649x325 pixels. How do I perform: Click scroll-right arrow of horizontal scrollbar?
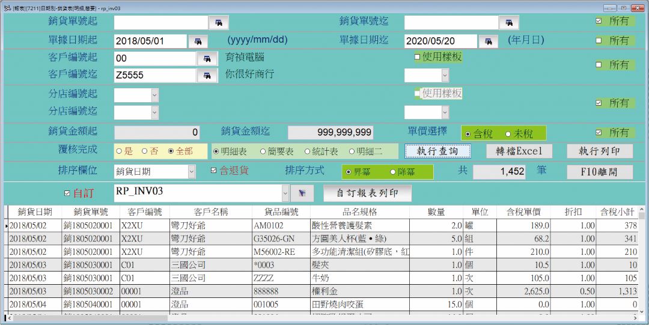pos(636,318)
